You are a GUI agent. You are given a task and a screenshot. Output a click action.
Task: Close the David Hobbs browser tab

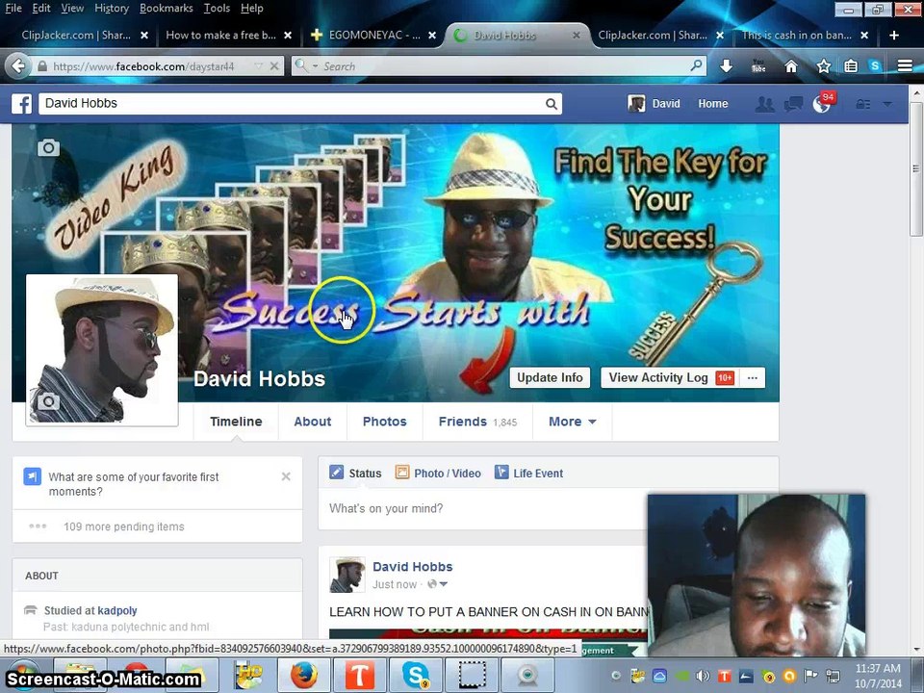(577, 36)
